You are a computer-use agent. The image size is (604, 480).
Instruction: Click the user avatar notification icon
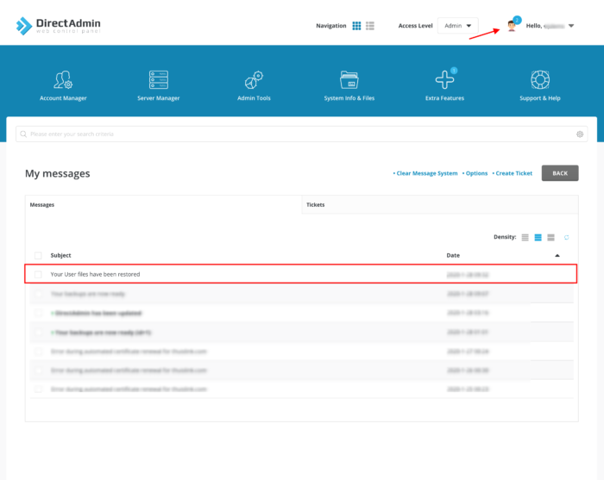(513, 26)
